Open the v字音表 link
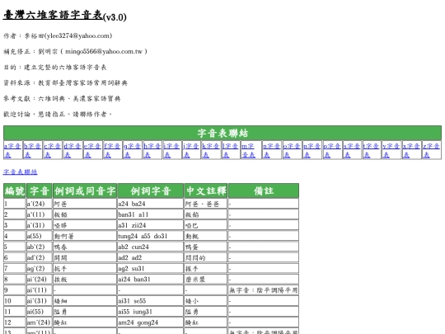This screenshot has width=445, height=334. [x=391, y=150]
